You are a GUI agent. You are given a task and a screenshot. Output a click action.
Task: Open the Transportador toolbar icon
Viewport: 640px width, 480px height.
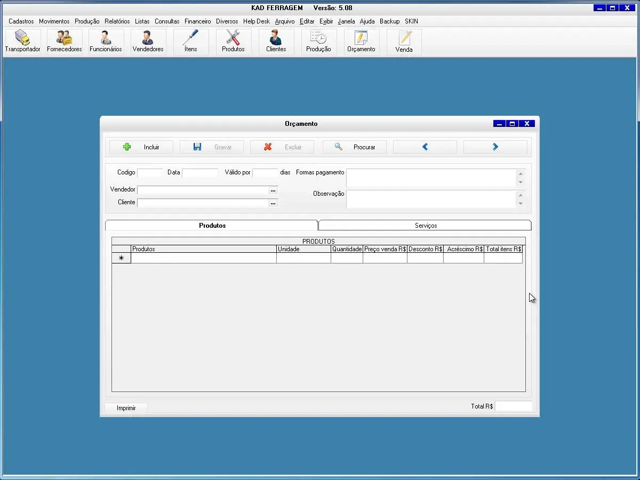(x=22, y=42)
